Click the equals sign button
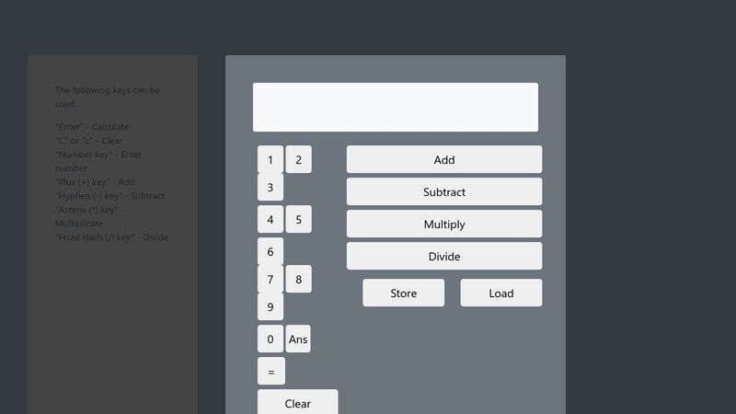This screenshot has width=736, height=414. (270, 372)
